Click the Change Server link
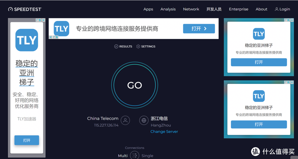 pos(164,132)
